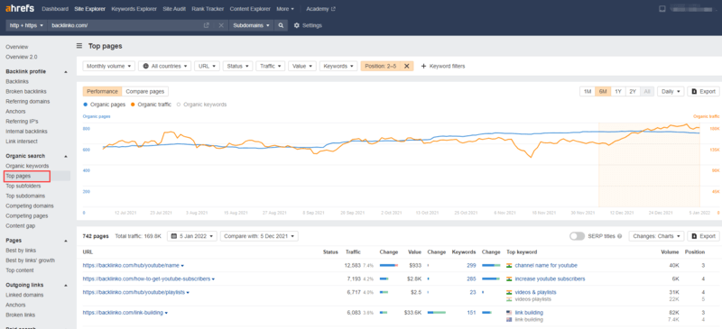Screen dimensions: 722x329
Task: Select the All time range
Action: pos(647,92)
